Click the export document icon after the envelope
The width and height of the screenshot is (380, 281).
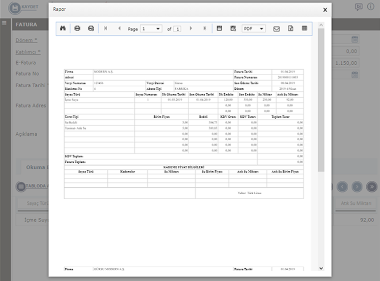290,29
